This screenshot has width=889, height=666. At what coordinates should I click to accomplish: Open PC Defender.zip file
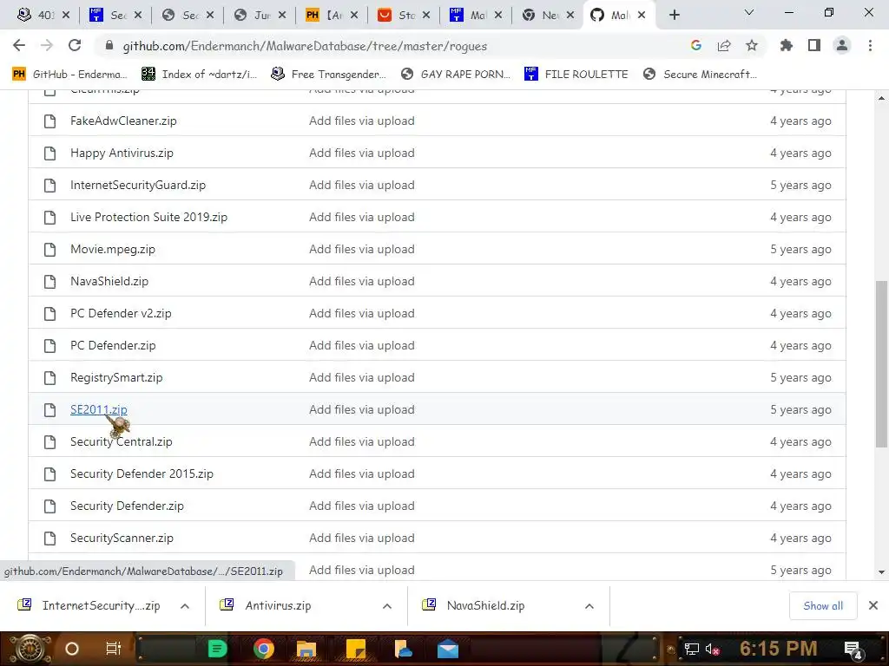tap(113, 345)
